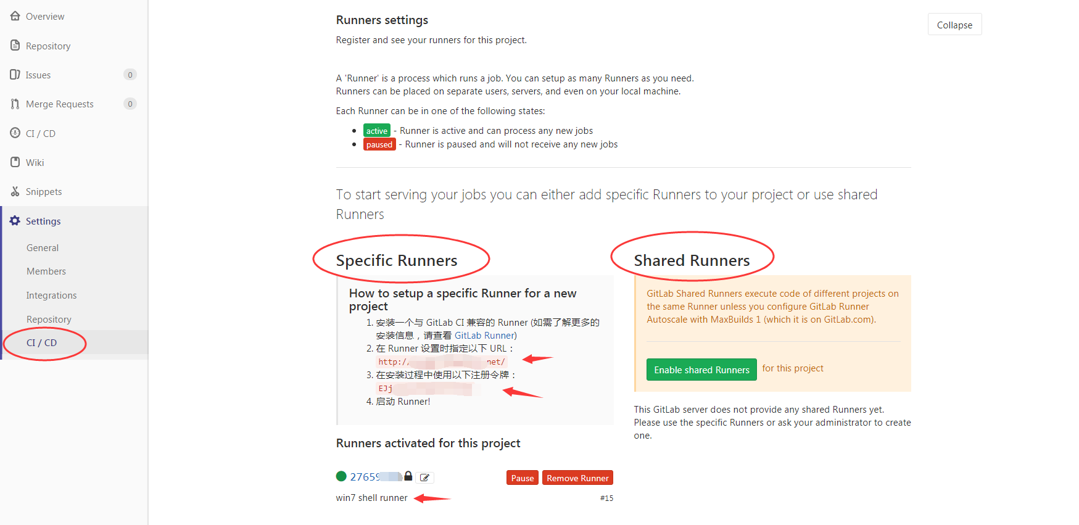The width and height of the screenshot is (1079, 525).
Task: Click Enable shared Runners button
Action: (x=701, y=370)
